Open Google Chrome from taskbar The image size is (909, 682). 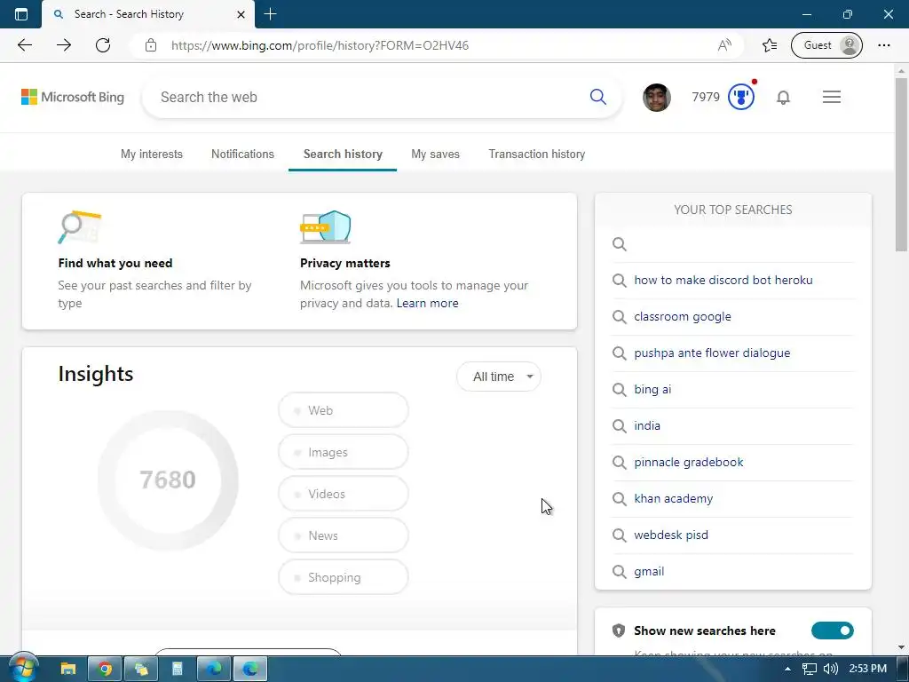click(x=105, y=669)
